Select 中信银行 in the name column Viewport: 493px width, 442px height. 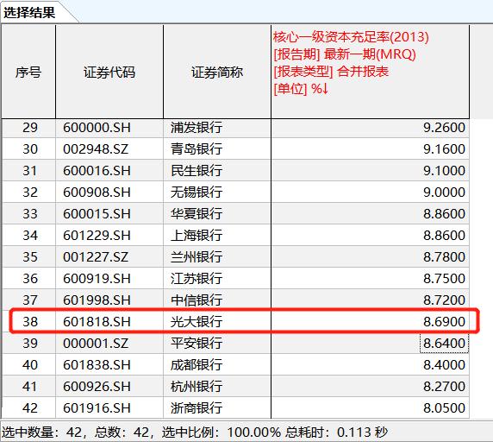point(197,300)
